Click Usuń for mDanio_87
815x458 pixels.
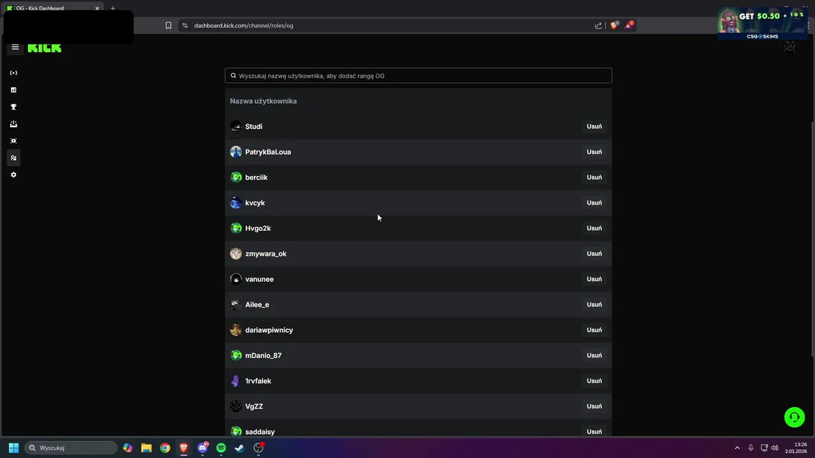(594, 356)
